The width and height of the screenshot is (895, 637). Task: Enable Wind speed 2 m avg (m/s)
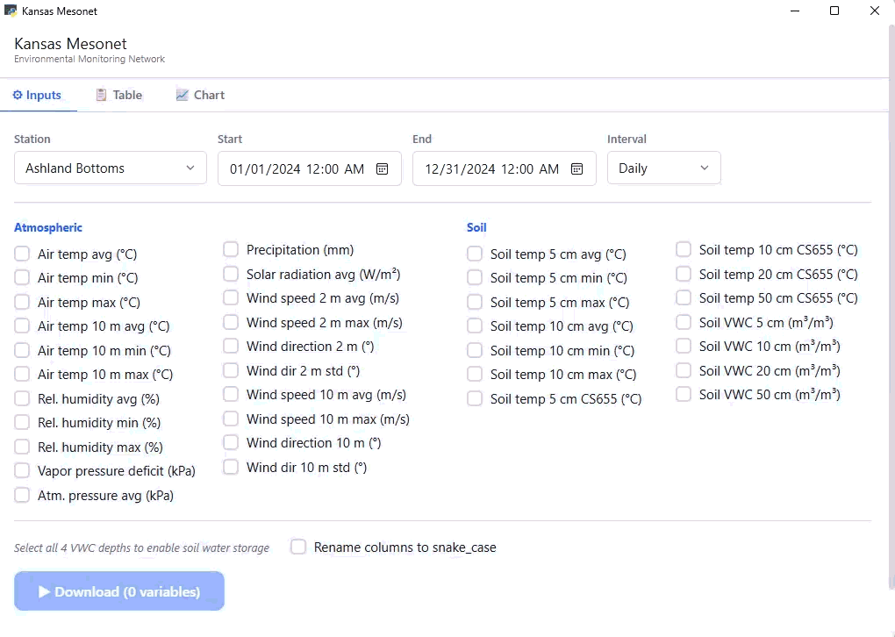tap(231, 298)
